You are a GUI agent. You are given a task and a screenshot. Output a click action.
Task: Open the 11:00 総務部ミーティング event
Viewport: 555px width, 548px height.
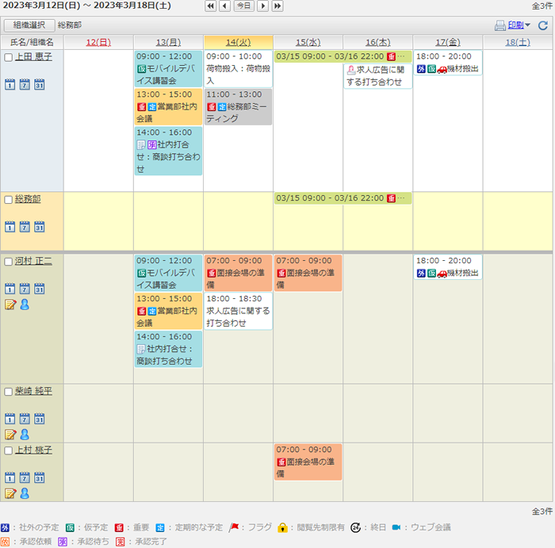238,106
